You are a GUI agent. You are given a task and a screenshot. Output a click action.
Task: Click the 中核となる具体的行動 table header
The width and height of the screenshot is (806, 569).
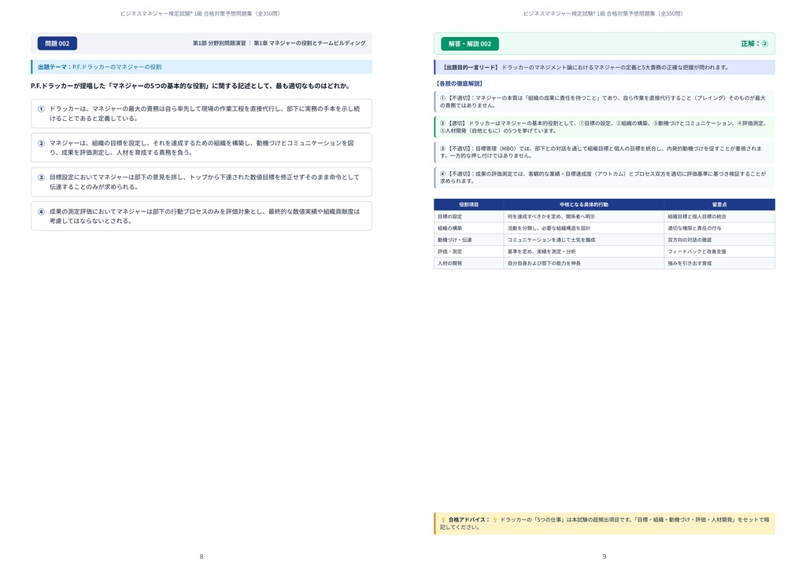(x=584, y=204)
